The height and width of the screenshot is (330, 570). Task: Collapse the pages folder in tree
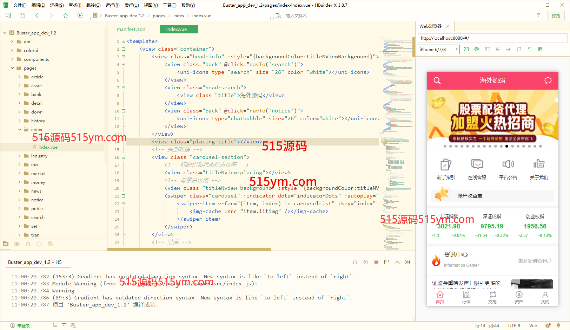[12, 68]
